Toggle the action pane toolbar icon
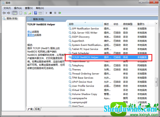Screen dimensions: 160x117 pos(40,13)
